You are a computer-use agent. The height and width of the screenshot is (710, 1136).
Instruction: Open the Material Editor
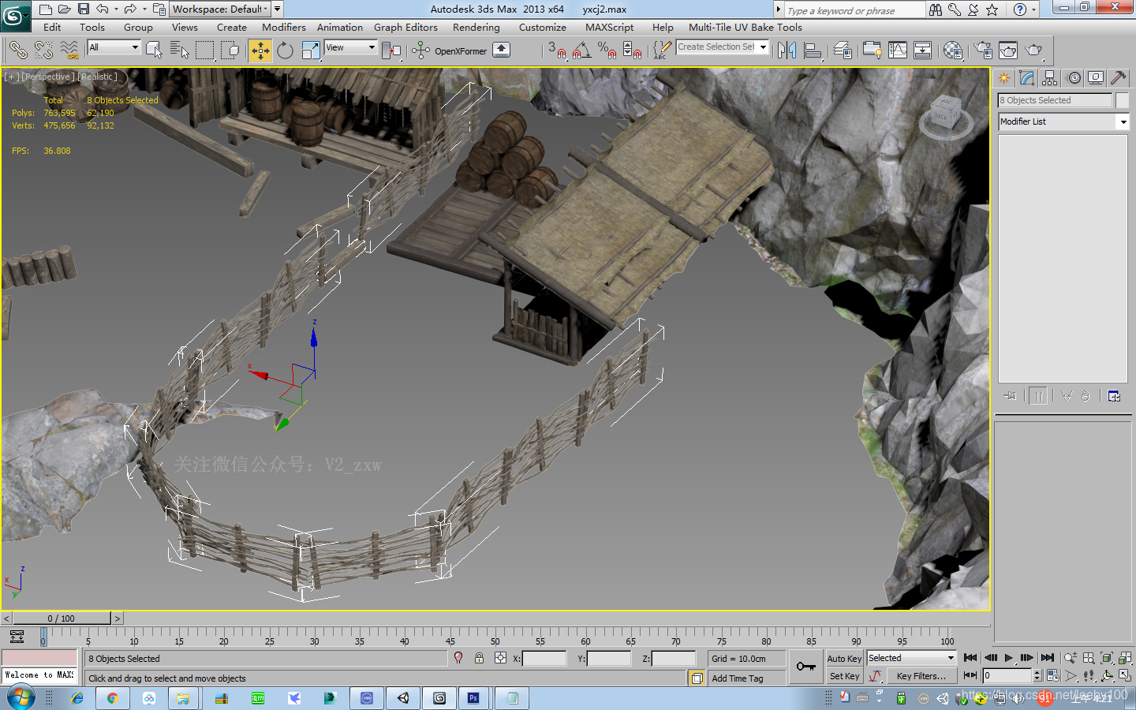point(952,51)
